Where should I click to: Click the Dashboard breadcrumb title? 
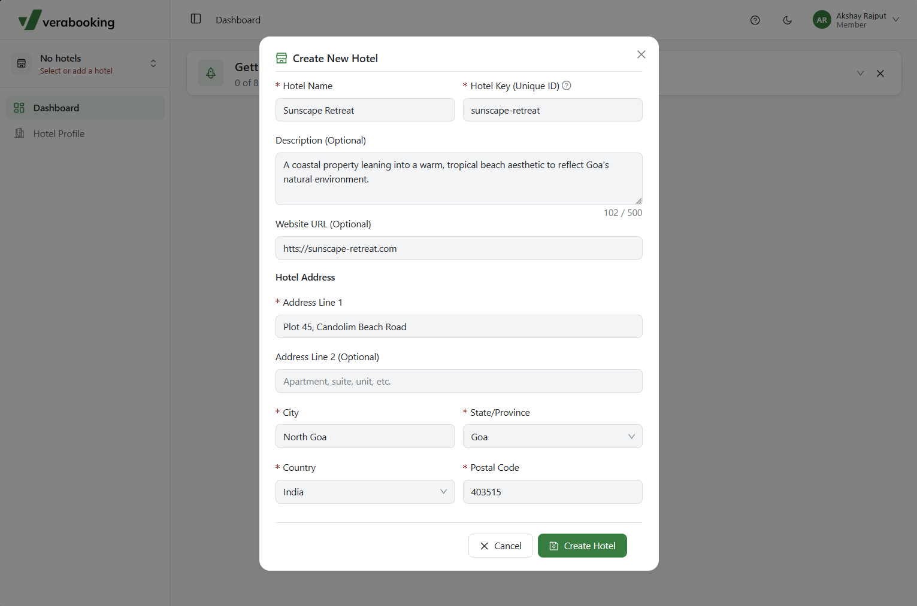(x=238, y=20)
